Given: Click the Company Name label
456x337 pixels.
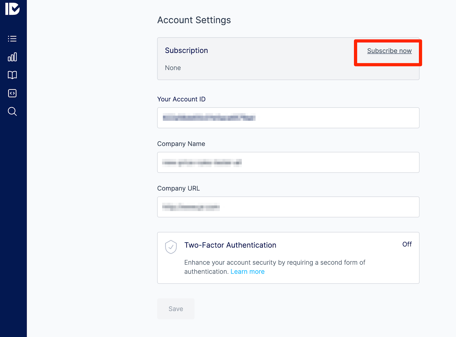Looking at the screenshot, I should 181,144.
